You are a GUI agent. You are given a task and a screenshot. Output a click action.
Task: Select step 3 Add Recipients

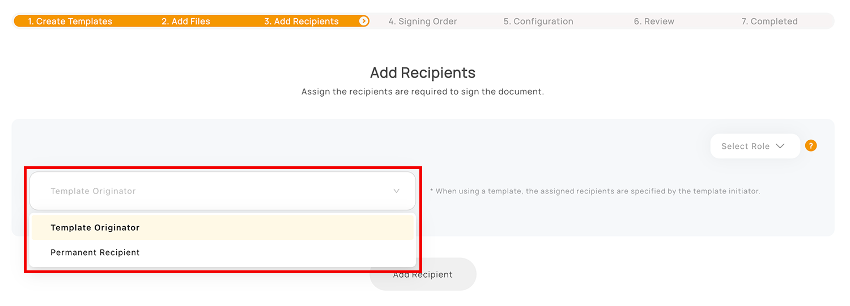click(x=301, y=21)
